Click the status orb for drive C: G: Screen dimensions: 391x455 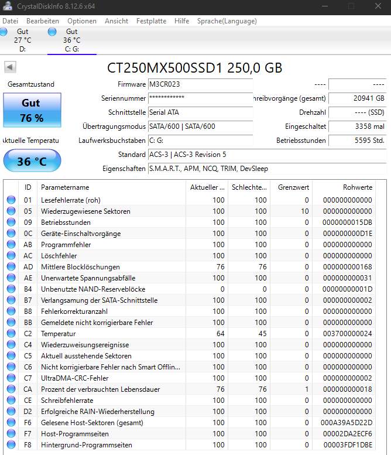pyautogui.click(x=52, y=32)
